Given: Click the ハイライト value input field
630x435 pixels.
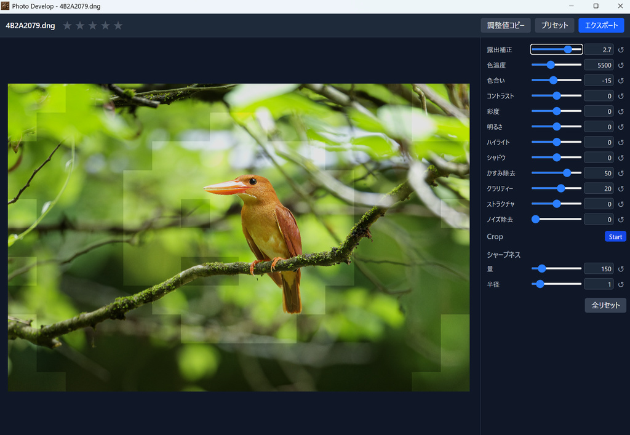Looking at the screenshot, I should pyautogui.click(x=599, y=142).
